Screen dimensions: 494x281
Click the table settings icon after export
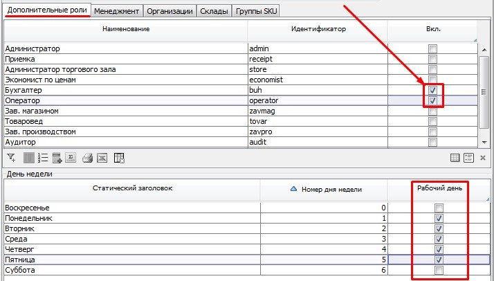(119, 158)
